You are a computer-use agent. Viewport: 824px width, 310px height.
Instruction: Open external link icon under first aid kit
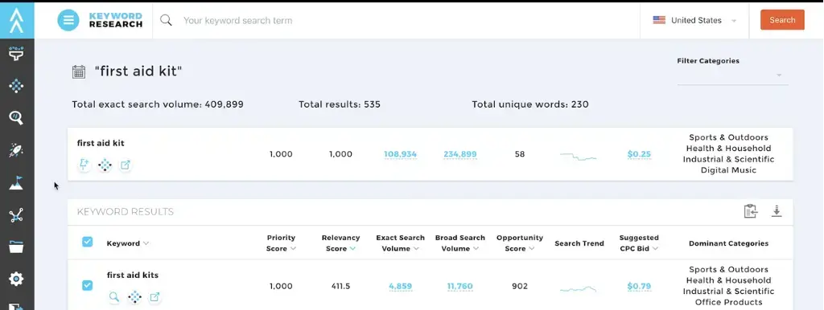[125, 165]
